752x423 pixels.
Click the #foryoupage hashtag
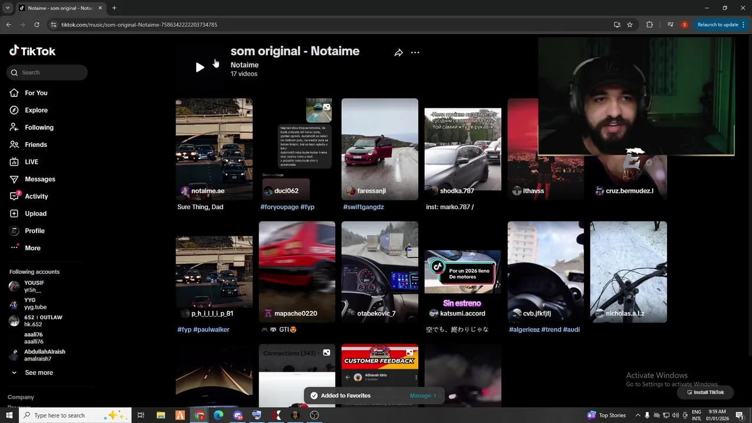[x=280, y=207]
